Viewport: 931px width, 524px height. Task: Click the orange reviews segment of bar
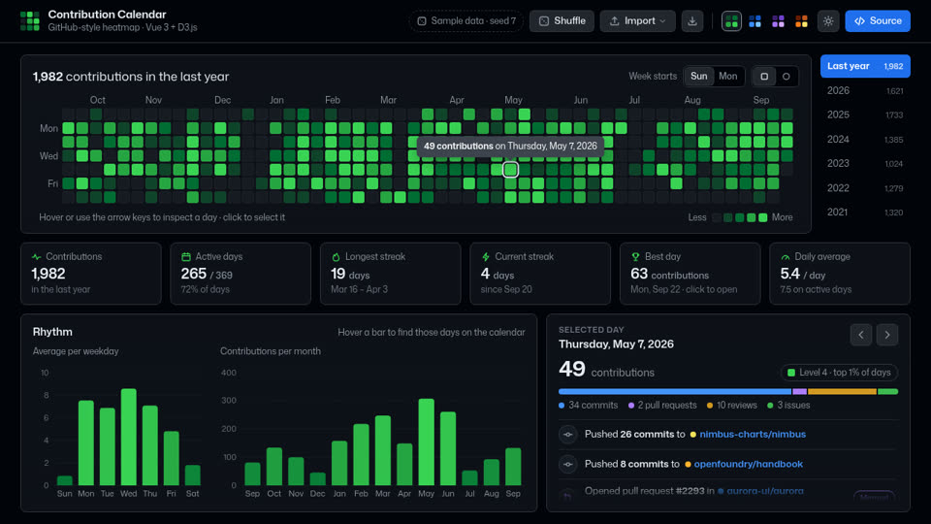point(842,391)
